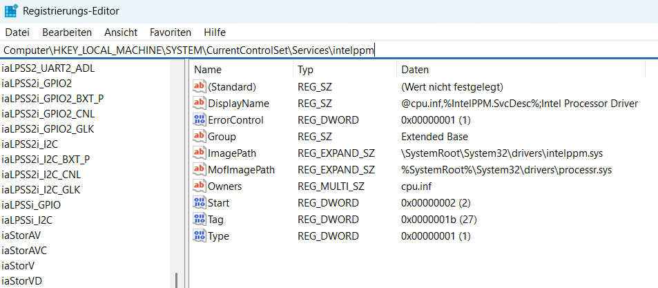658x288 pixels.
Task: Sort values by Name column header
Action: [241, 70]
